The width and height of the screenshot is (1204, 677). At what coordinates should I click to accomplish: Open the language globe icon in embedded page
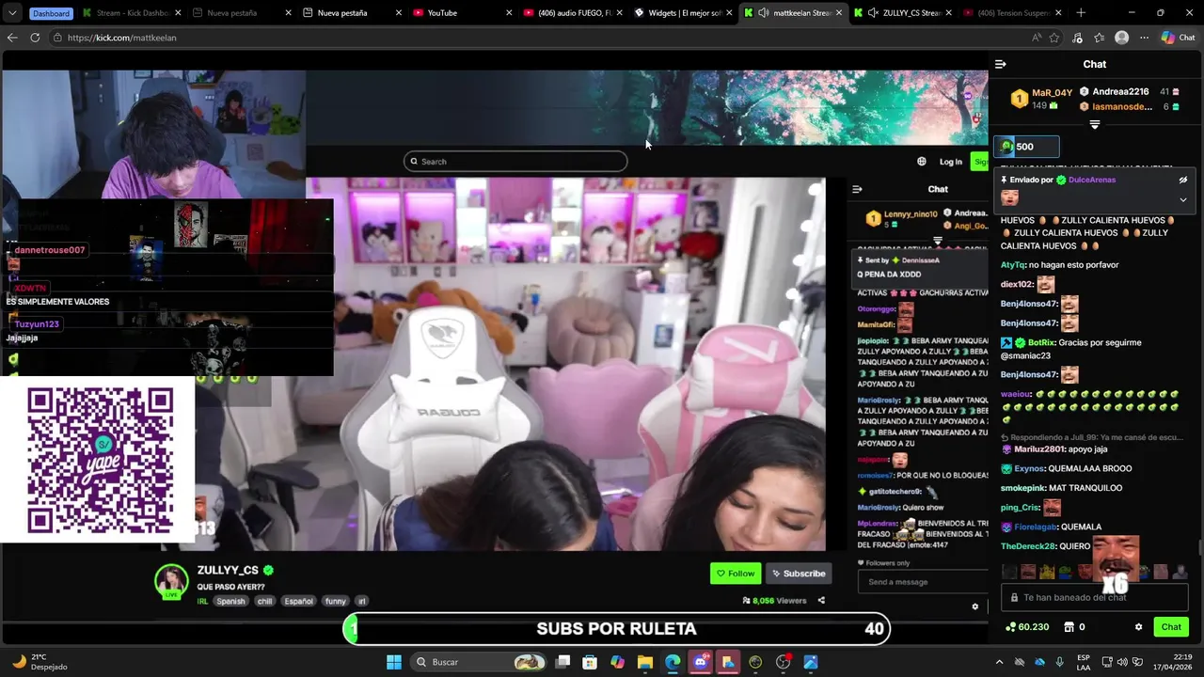[x=922, y=162]
